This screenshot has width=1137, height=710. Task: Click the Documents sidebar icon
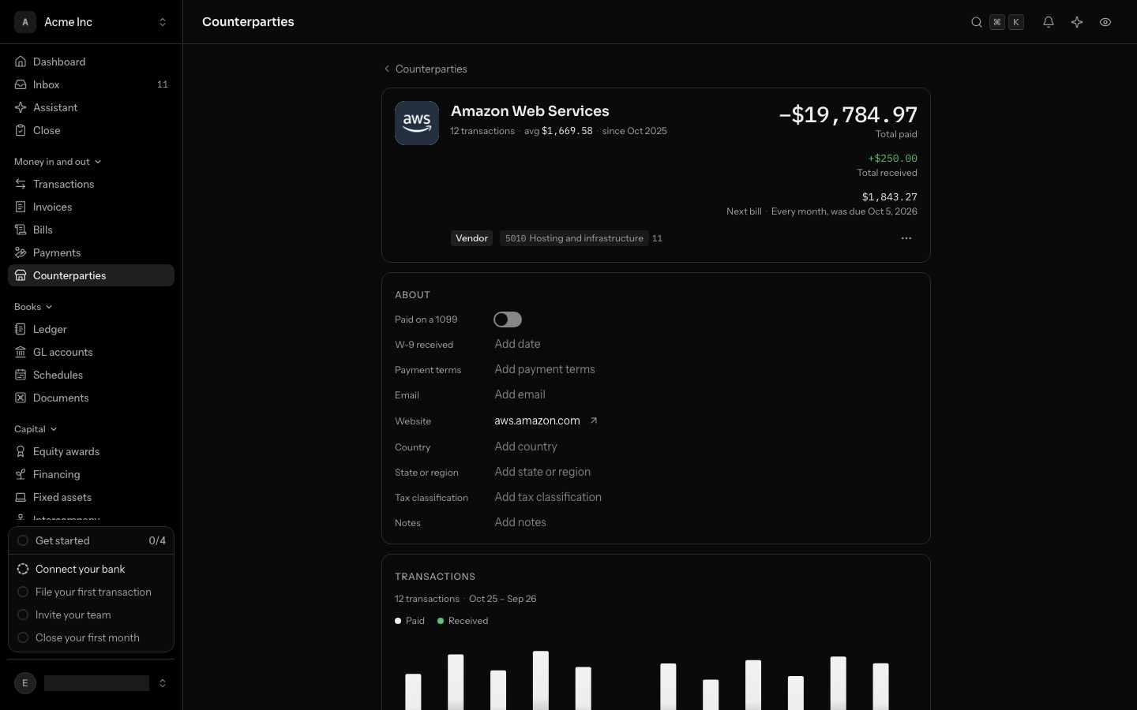point(21,398)
